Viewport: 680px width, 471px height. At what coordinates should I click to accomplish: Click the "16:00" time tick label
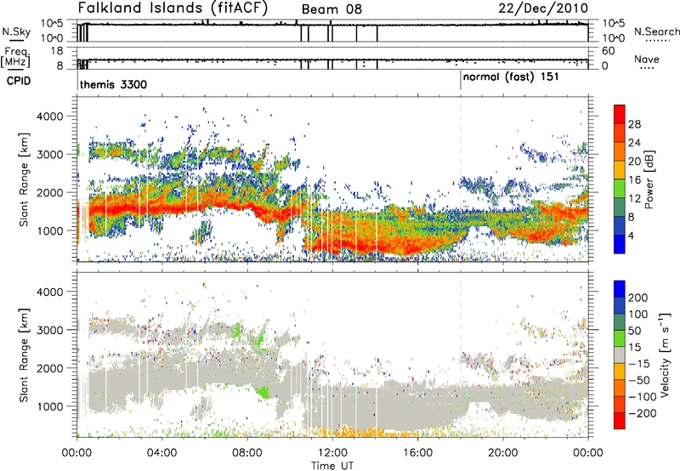[x=417, y=453]
